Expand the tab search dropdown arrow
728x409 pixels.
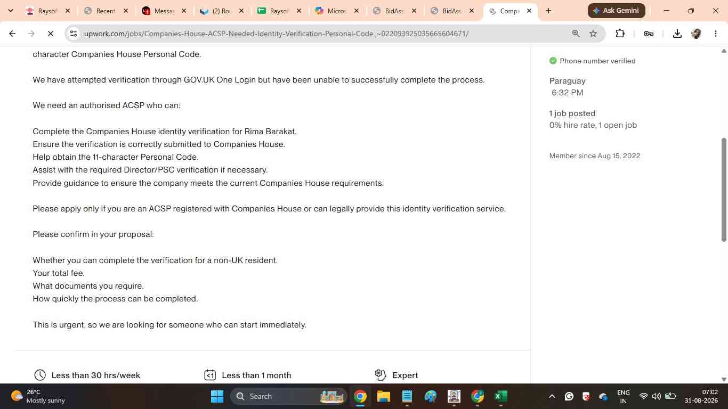[11, 11]
